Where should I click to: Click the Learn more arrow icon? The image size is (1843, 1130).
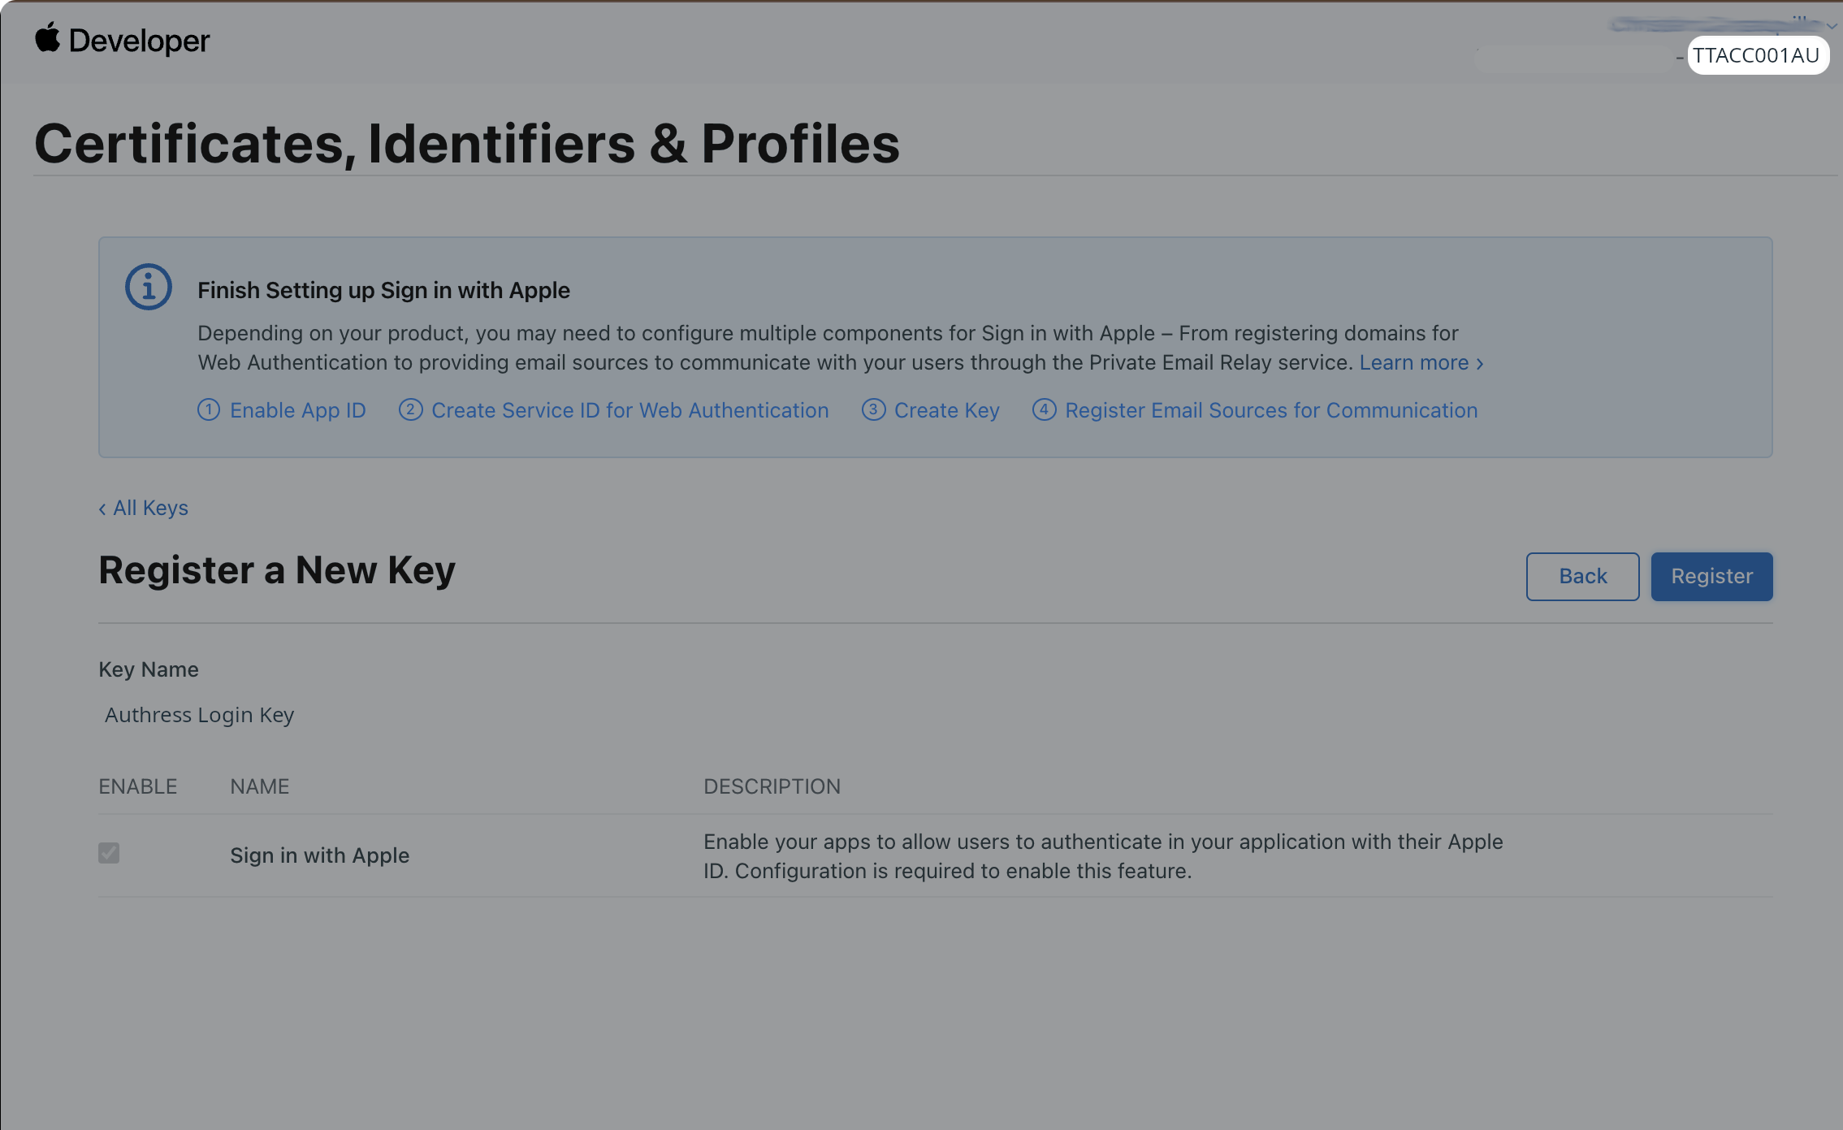pyautogui.click(x=1480, y=363)
